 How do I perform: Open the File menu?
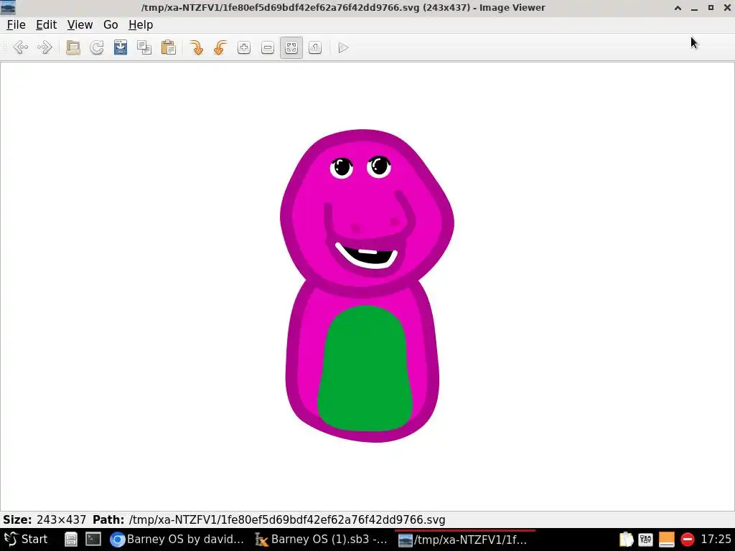pyautogui.click(x=16, y=25)
